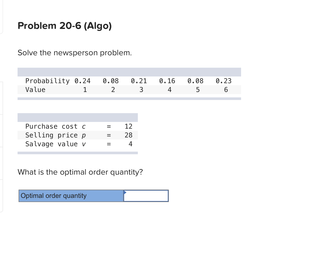Screen dimensions: 334x263
Task: Click the Probability row label
Action: pos(47,81)
